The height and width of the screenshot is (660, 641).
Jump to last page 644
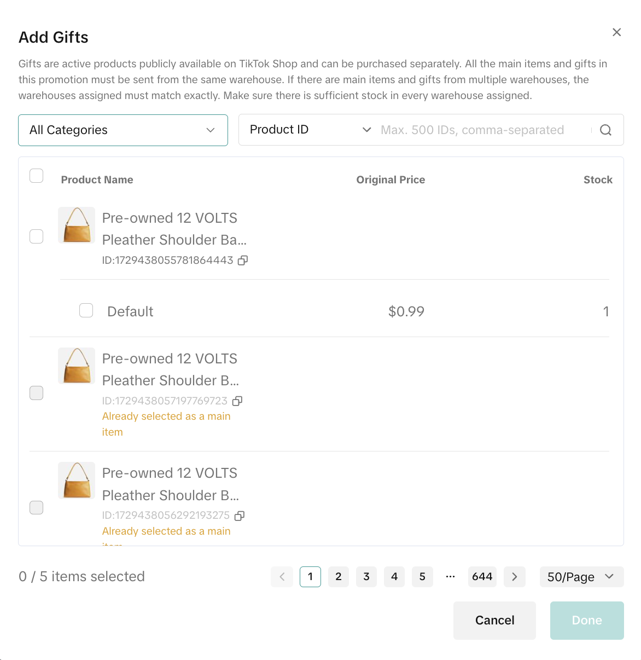point(482,577)
